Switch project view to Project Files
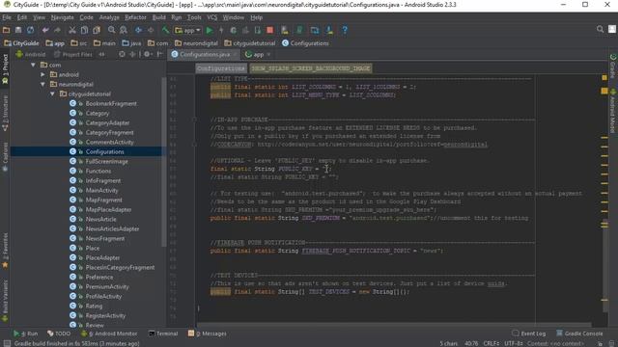The width and height of the screenshot is (618, 347). pos(73,54)
